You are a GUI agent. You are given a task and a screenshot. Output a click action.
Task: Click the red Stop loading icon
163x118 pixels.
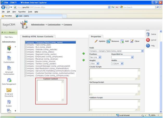click(117, 7)
